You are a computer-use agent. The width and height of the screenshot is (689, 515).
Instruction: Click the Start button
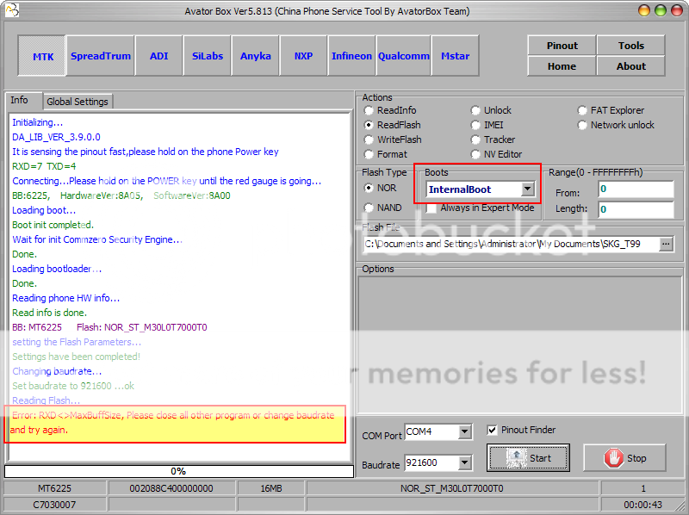pyautogui.click(x=528, y=458)
